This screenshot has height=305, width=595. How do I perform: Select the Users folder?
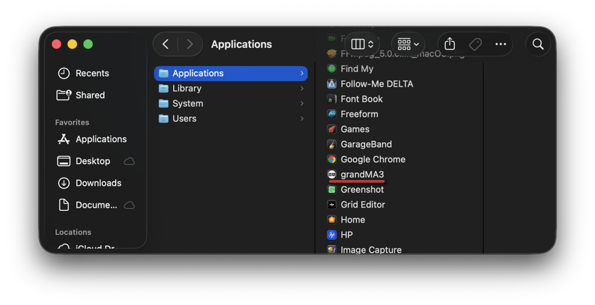tap(231, 119)
